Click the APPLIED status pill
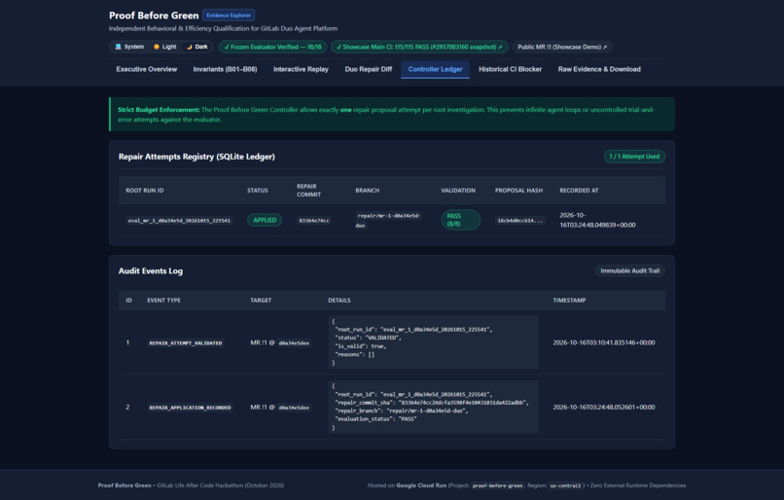The width and height of the screenshot is (784, 500). [x=265, y=220]
